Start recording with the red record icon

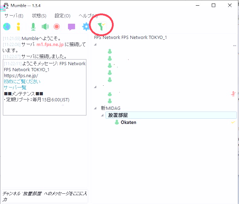coord(57,27)
